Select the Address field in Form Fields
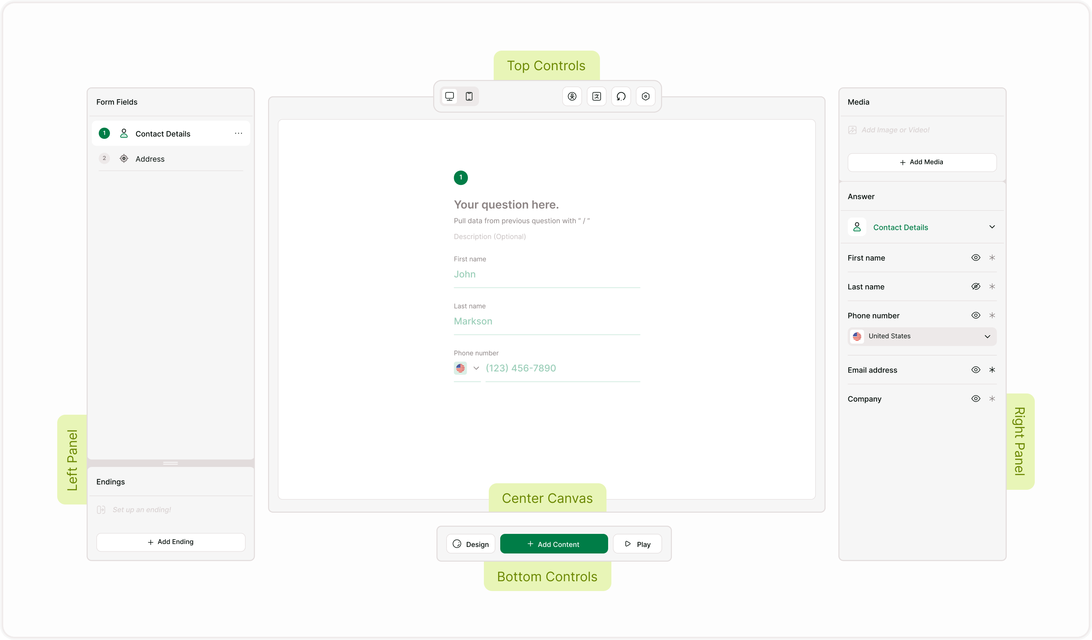The height and width of the screenshot is (640, 1092). [171, 158]
